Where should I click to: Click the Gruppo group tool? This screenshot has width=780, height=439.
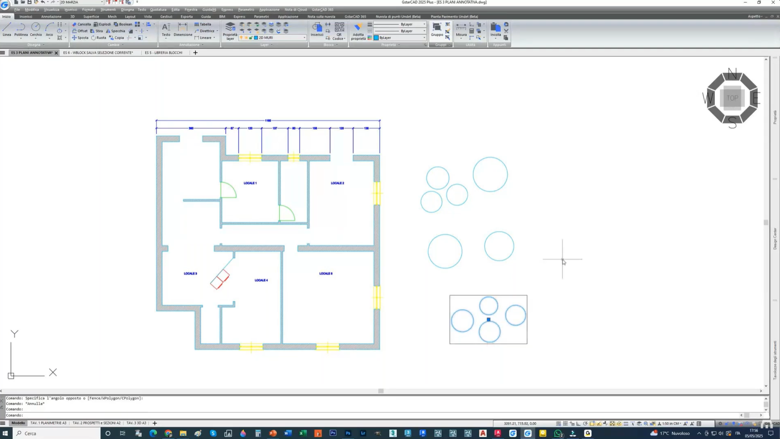pos(437,29)
